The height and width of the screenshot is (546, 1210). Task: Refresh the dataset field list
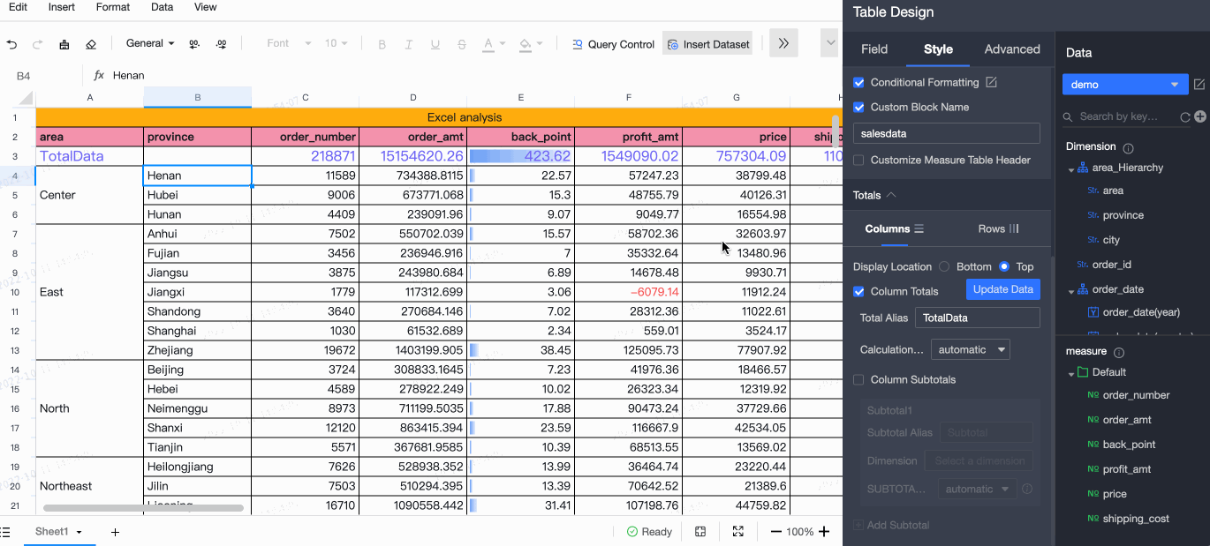1185,116
